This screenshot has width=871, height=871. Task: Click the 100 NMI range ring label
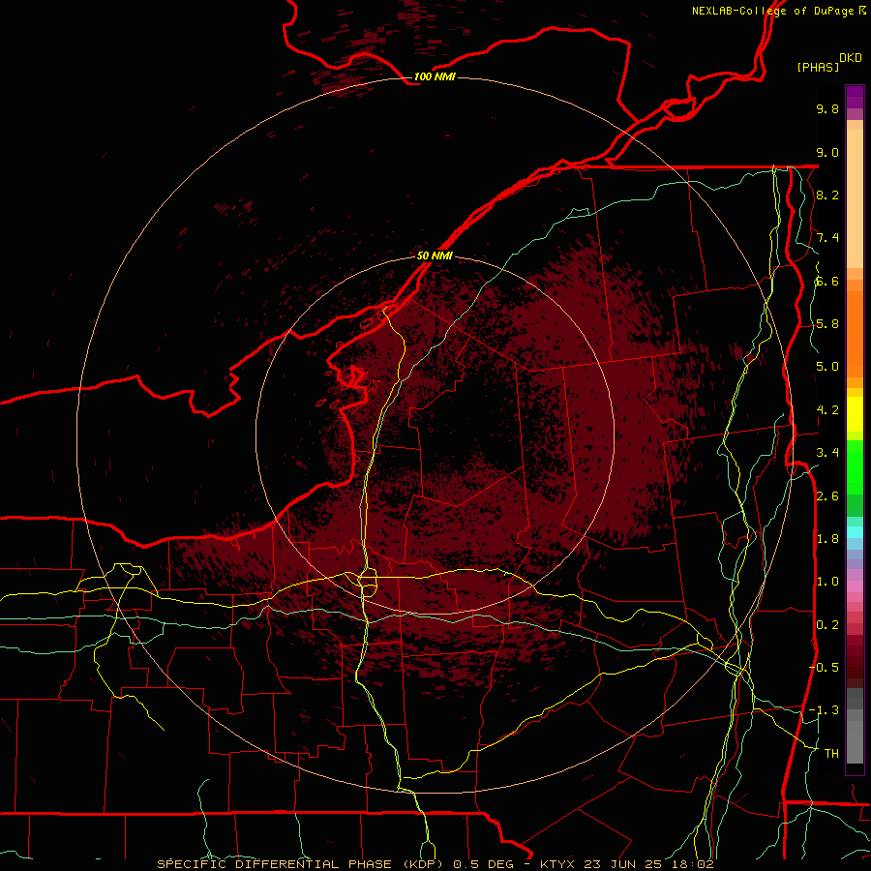[x=435, y=76]
